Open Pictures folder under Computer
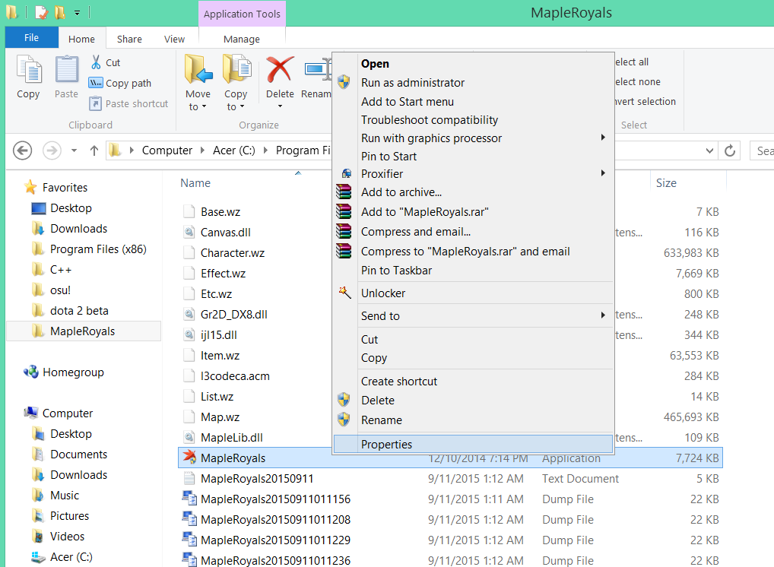Viewport: 774px width, 567px height. pos(60,515)
